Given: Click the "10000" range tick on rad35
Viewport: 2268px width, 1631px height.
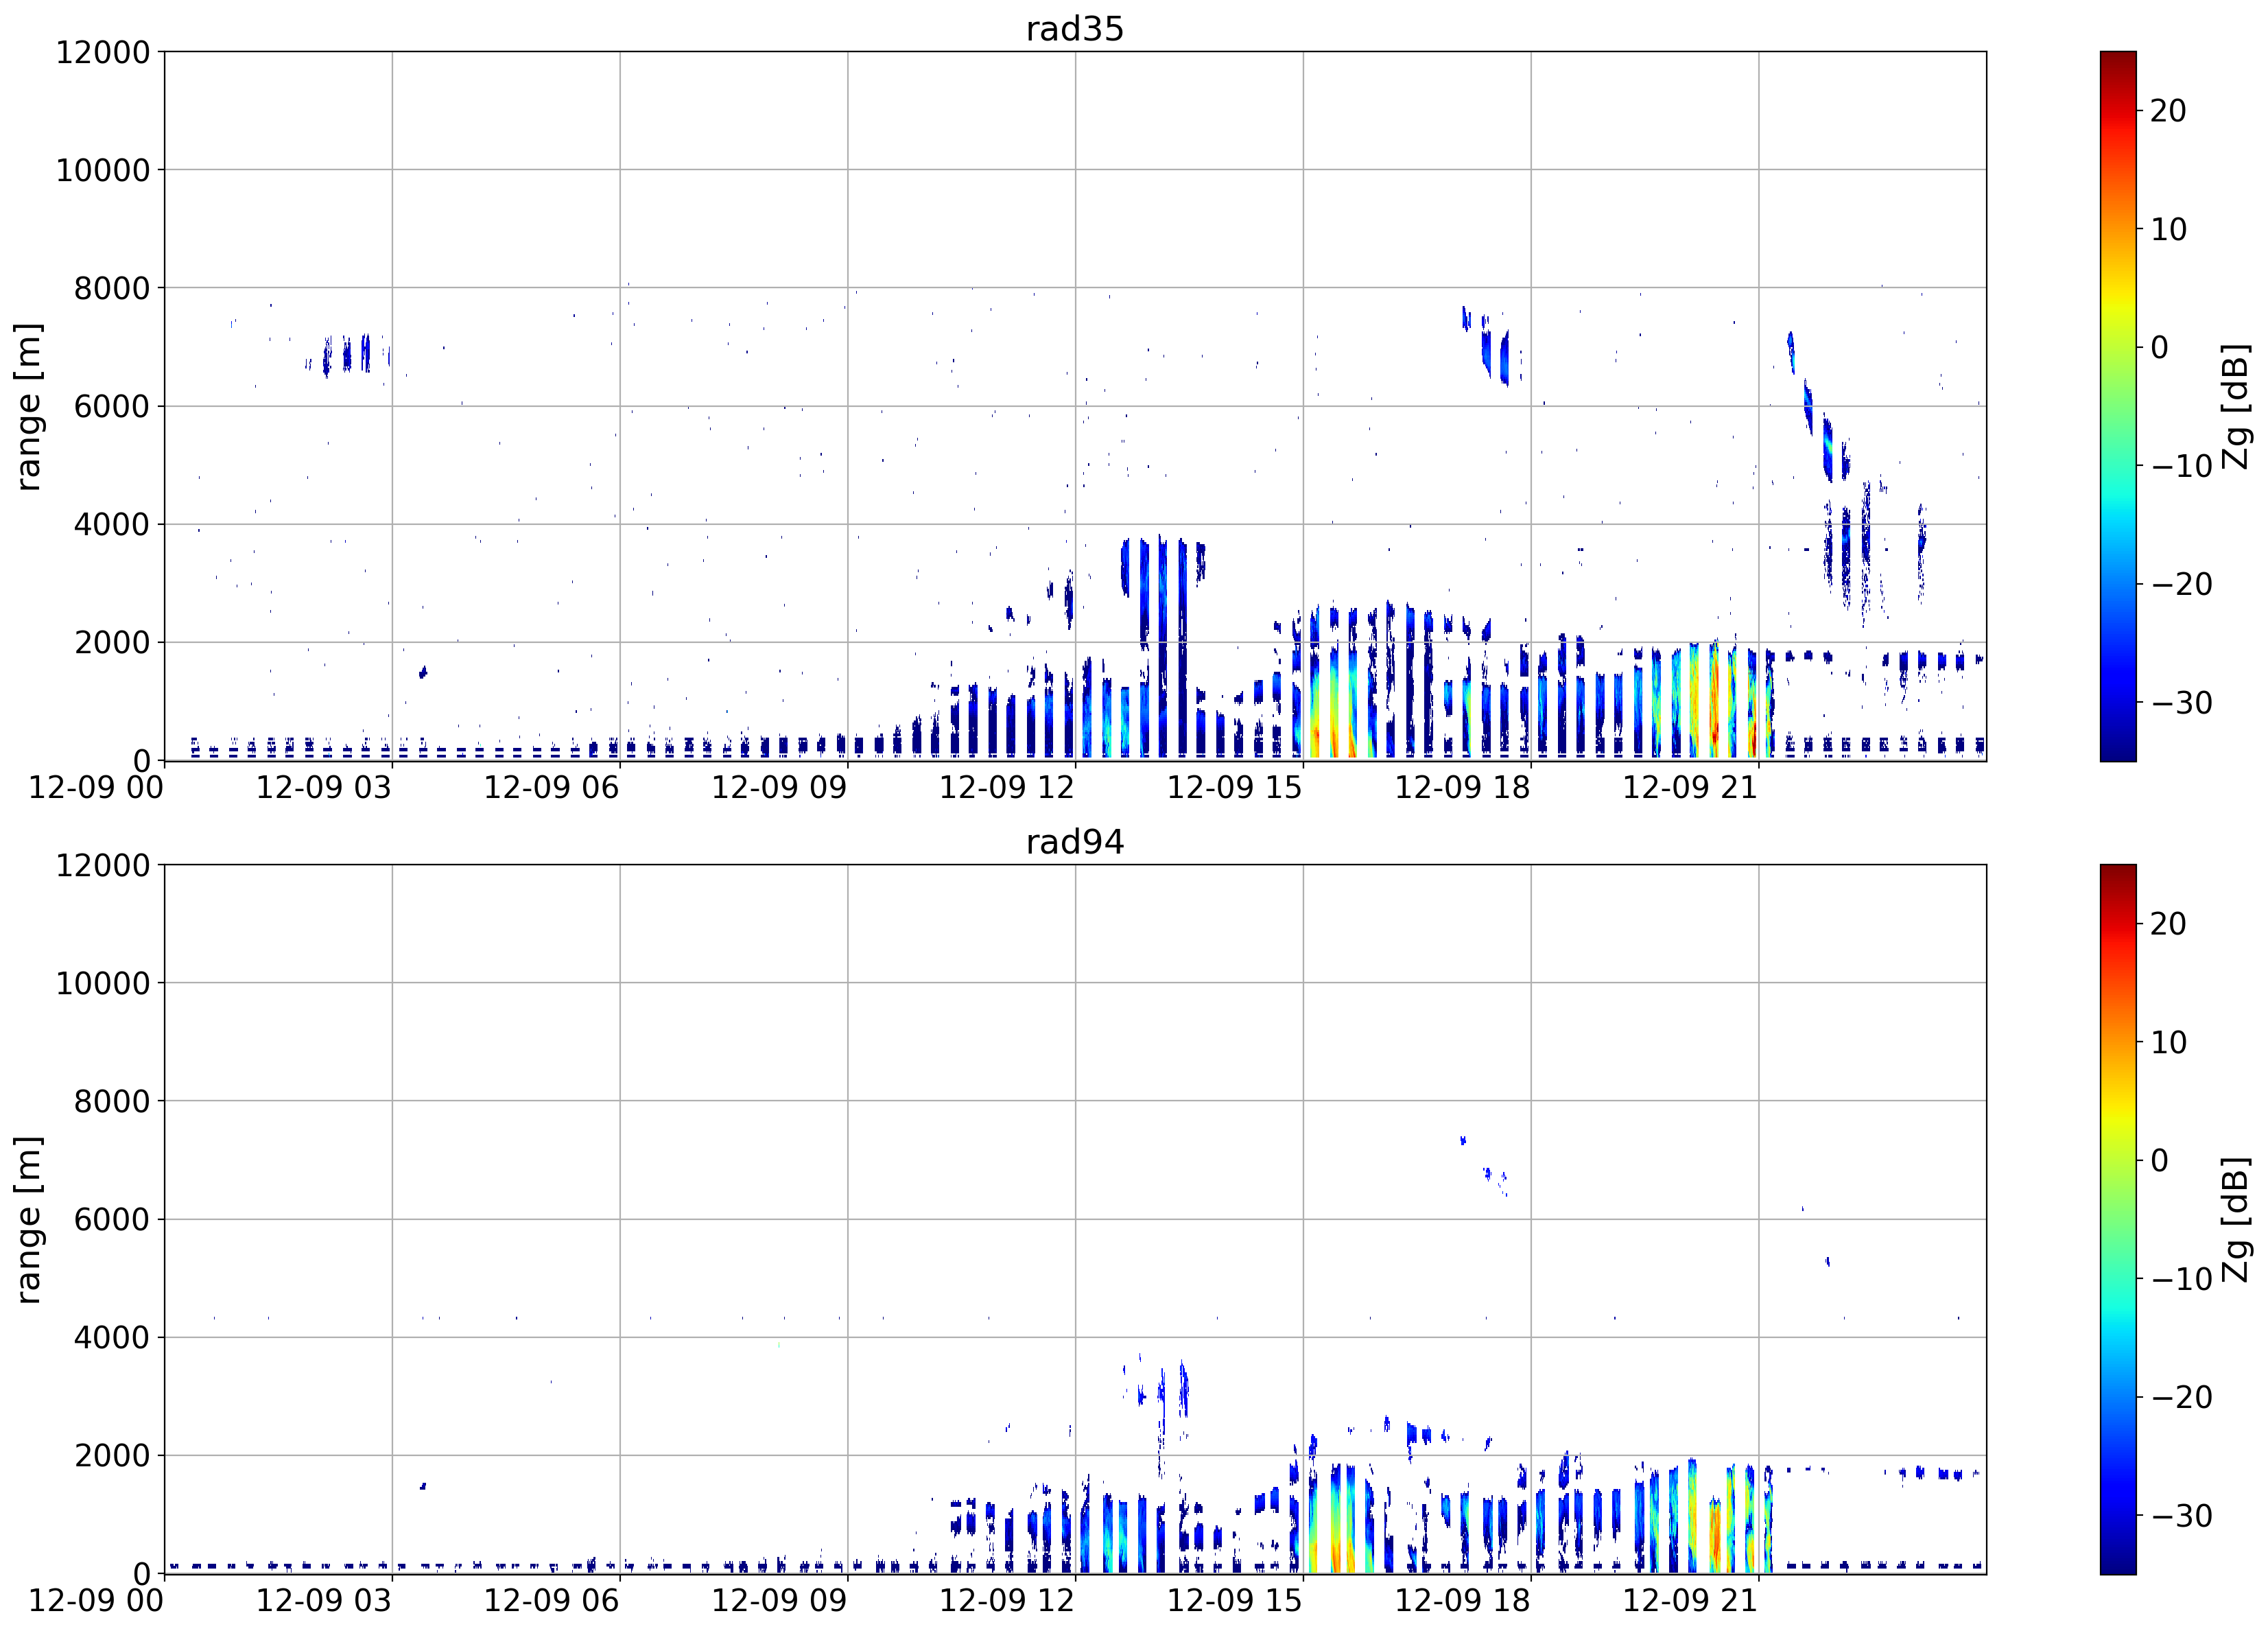Looking at the screenshot, I should click(x=103, y=170).
